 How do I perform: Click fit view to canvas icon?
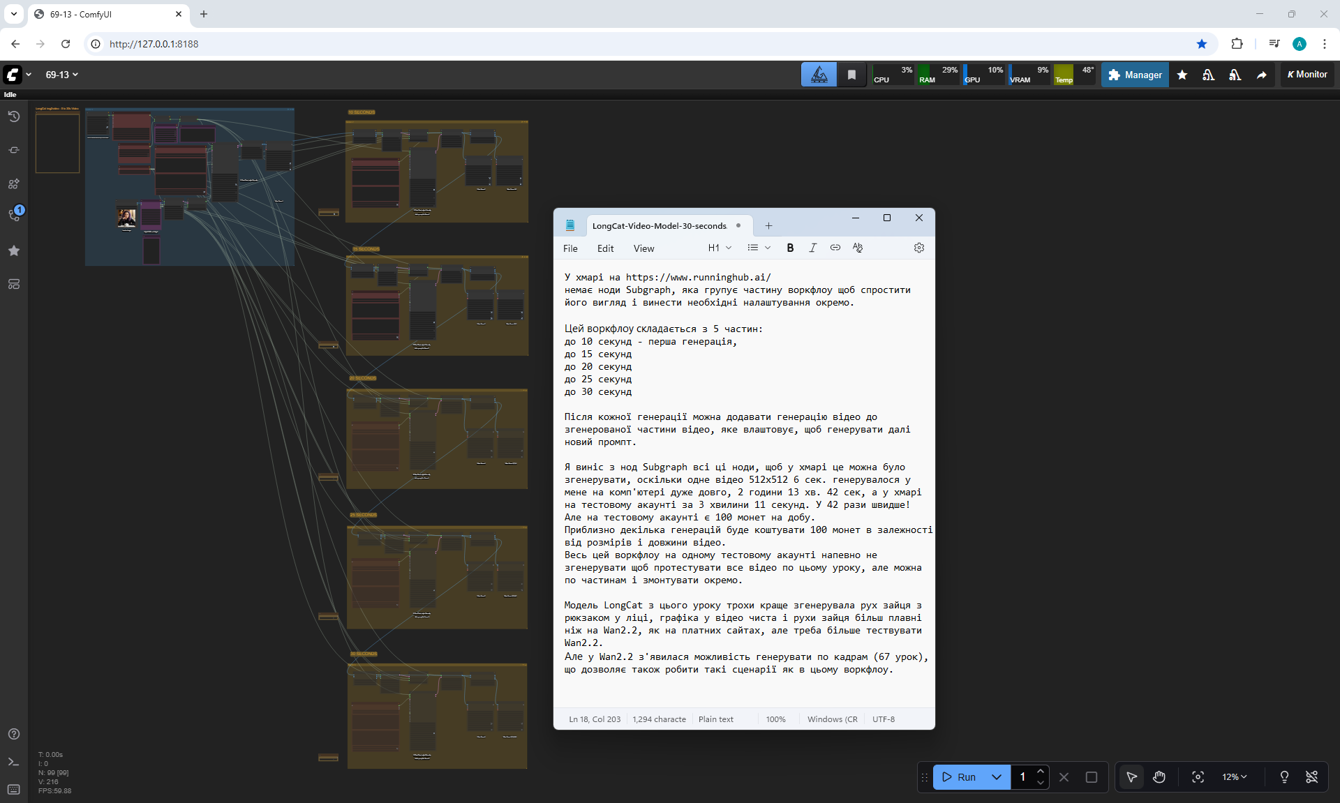1198,777
